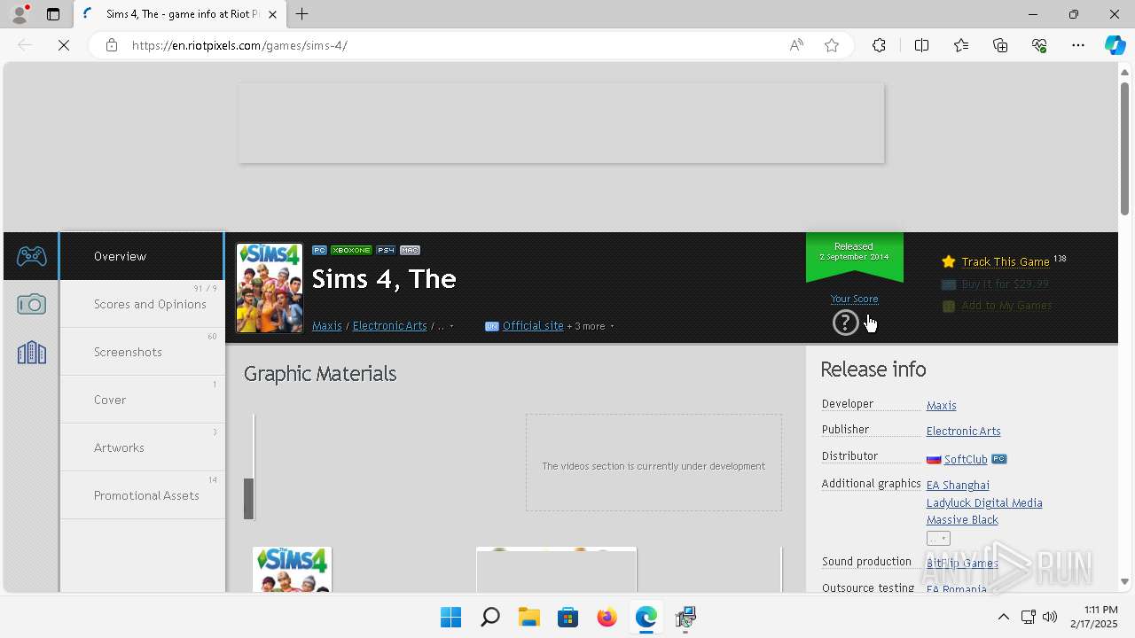The height and width of the screenshot is (638, 1135).
Task: Click the Sims 4 cover art thumbnail in header
Action: (x=270, y=288)
